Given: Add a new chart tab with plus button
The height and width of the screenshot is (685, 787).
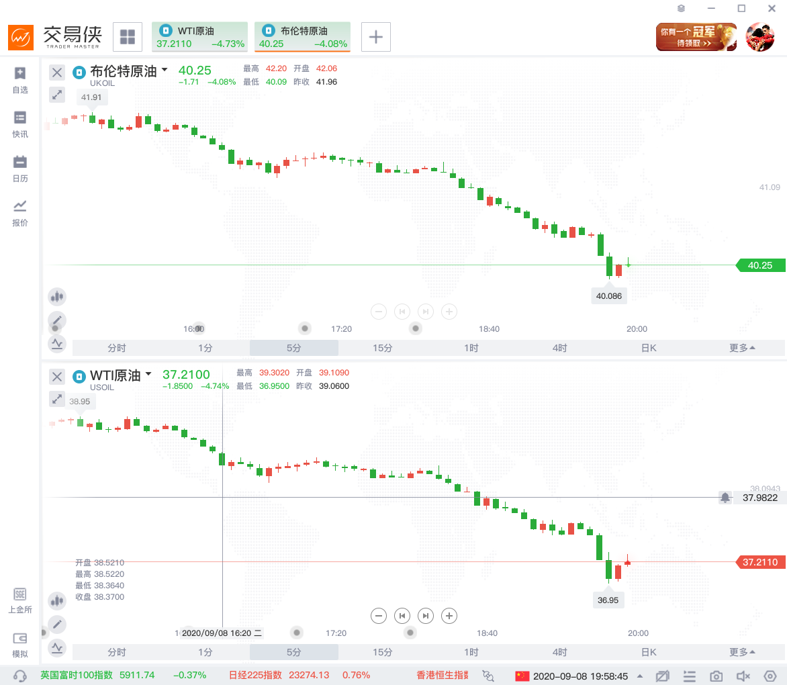Looking at the screenshot, I should (376, 36).
